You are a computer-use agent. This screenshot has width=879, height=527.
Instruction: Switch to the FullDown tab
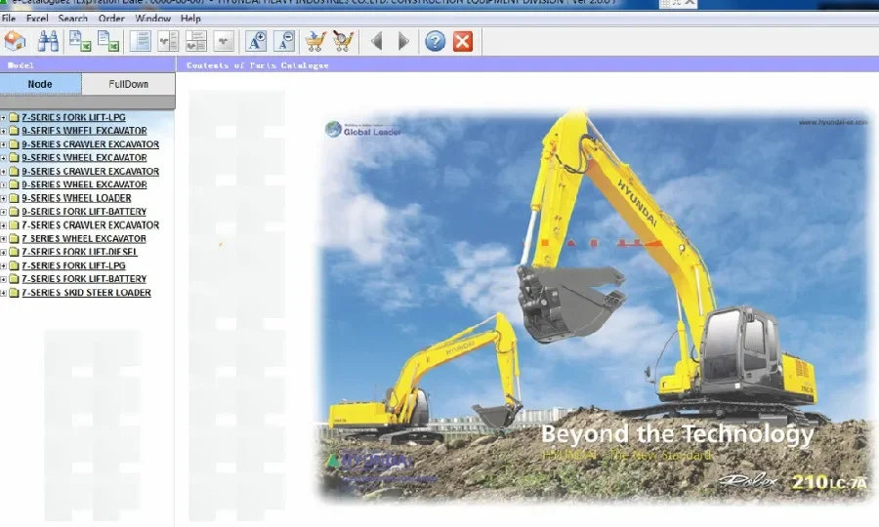tap(129, 84)
